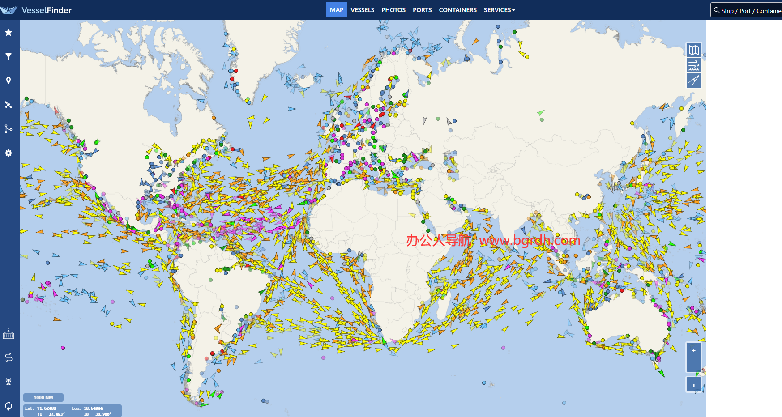The width and height of the screenshot is (782, 417).
Task: Open the voyage path planner icon
Action: (x=9, y=357)
